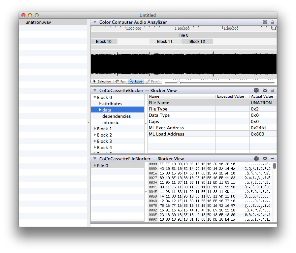Click the minus button on CoCoCassetteFileBlocker header
This screenshot has width=296, height=253.
[273, 159]
